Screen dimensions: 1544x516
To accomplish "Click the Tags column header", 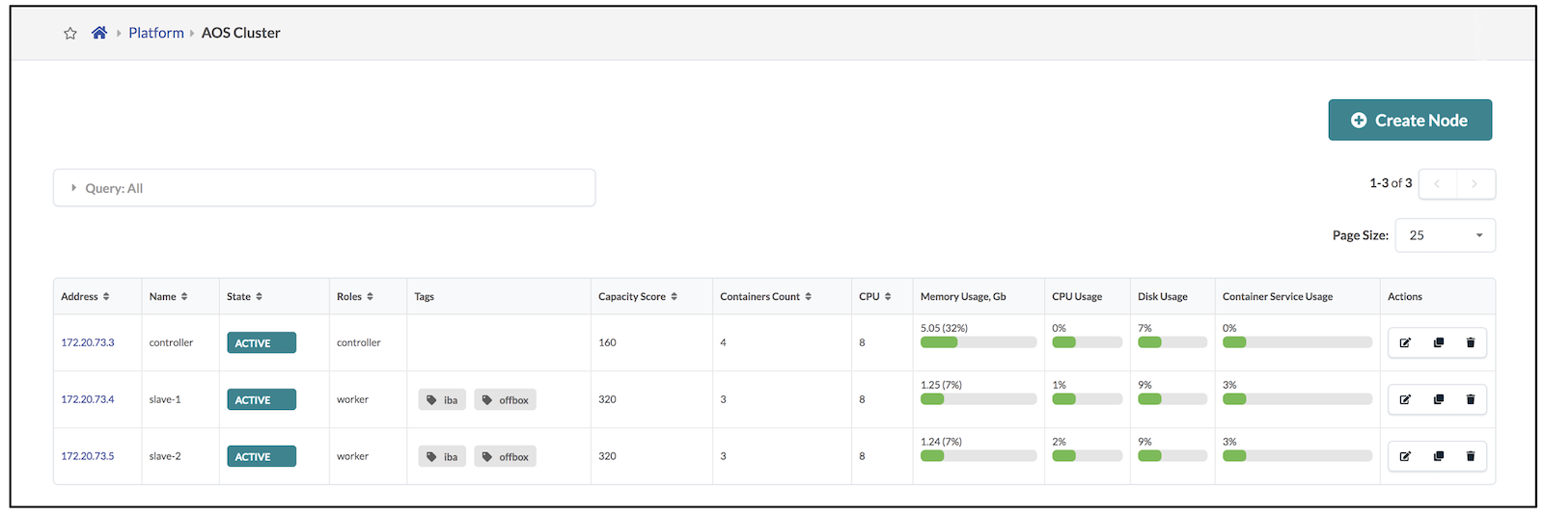I will tap(425, 296).
